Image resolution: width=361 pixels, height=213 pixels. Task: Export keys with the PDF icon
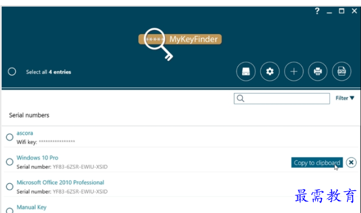[341, 72]
